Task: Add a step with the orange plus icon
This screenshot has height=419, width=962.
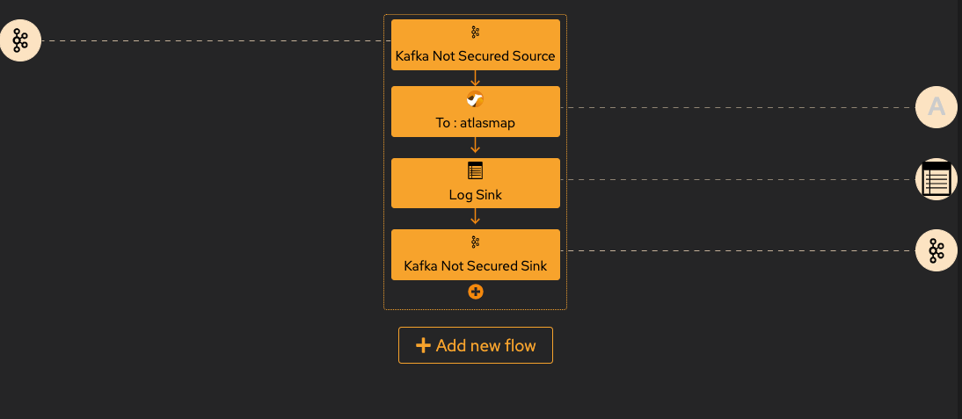Action: (x=476, y=293)
